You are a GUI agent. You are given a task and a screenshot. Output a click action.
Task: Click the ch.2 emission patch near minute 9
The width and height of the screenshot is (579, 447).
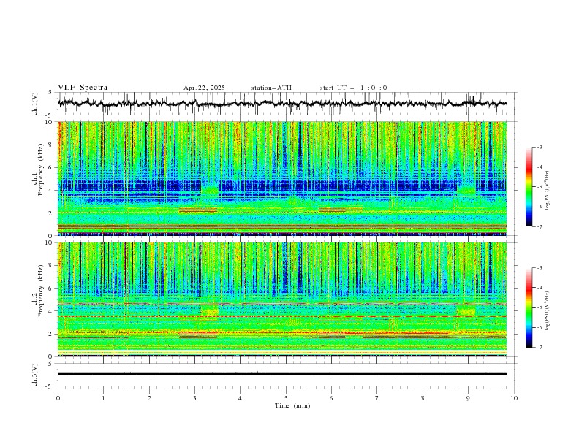click(466, 310)
